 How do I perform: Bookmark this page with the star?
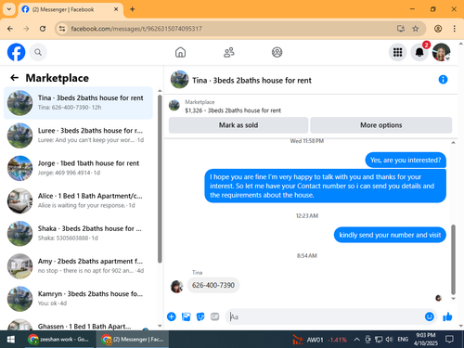416,29
